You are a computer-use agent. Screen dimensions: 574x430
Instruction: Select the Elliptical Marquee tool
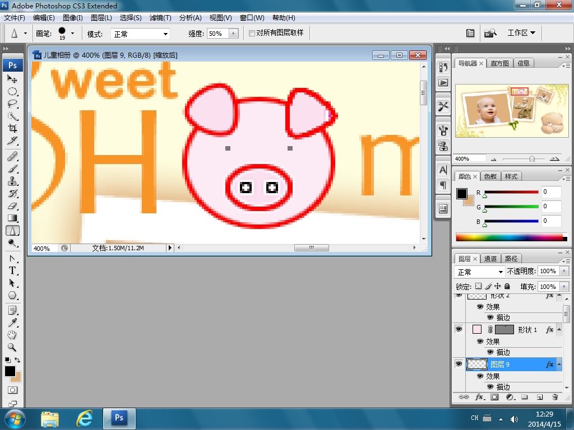click(12, 91)
